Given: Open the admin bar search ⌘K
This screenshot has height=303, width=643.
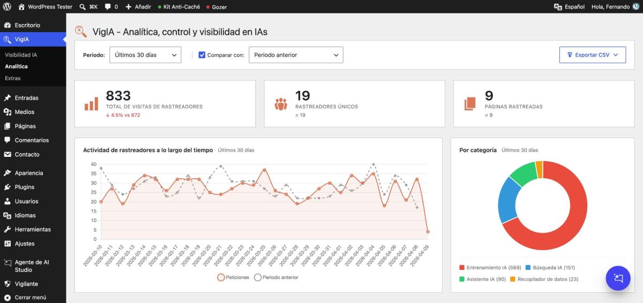Looking at the screenshot, I should click(x=88, y=6).
